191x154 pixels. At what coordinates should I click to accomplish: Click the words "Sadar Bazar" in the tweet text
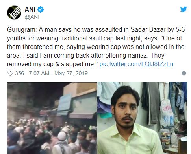point(148,30)
